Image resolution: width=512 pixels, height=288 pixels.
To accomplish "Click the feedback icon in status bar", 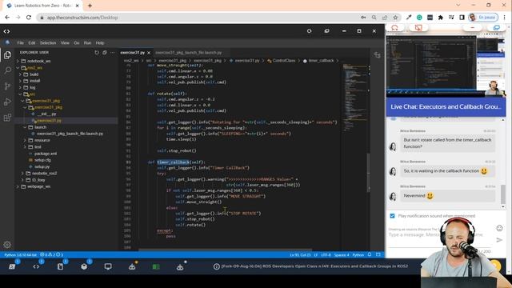I will pos(378,254).
